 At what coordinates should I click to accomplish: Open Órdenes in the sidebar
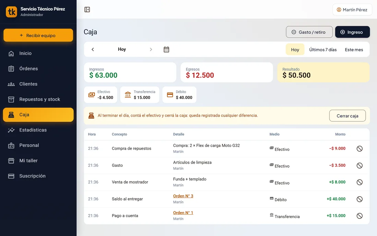pyautogui.click(x=38, y=69)
